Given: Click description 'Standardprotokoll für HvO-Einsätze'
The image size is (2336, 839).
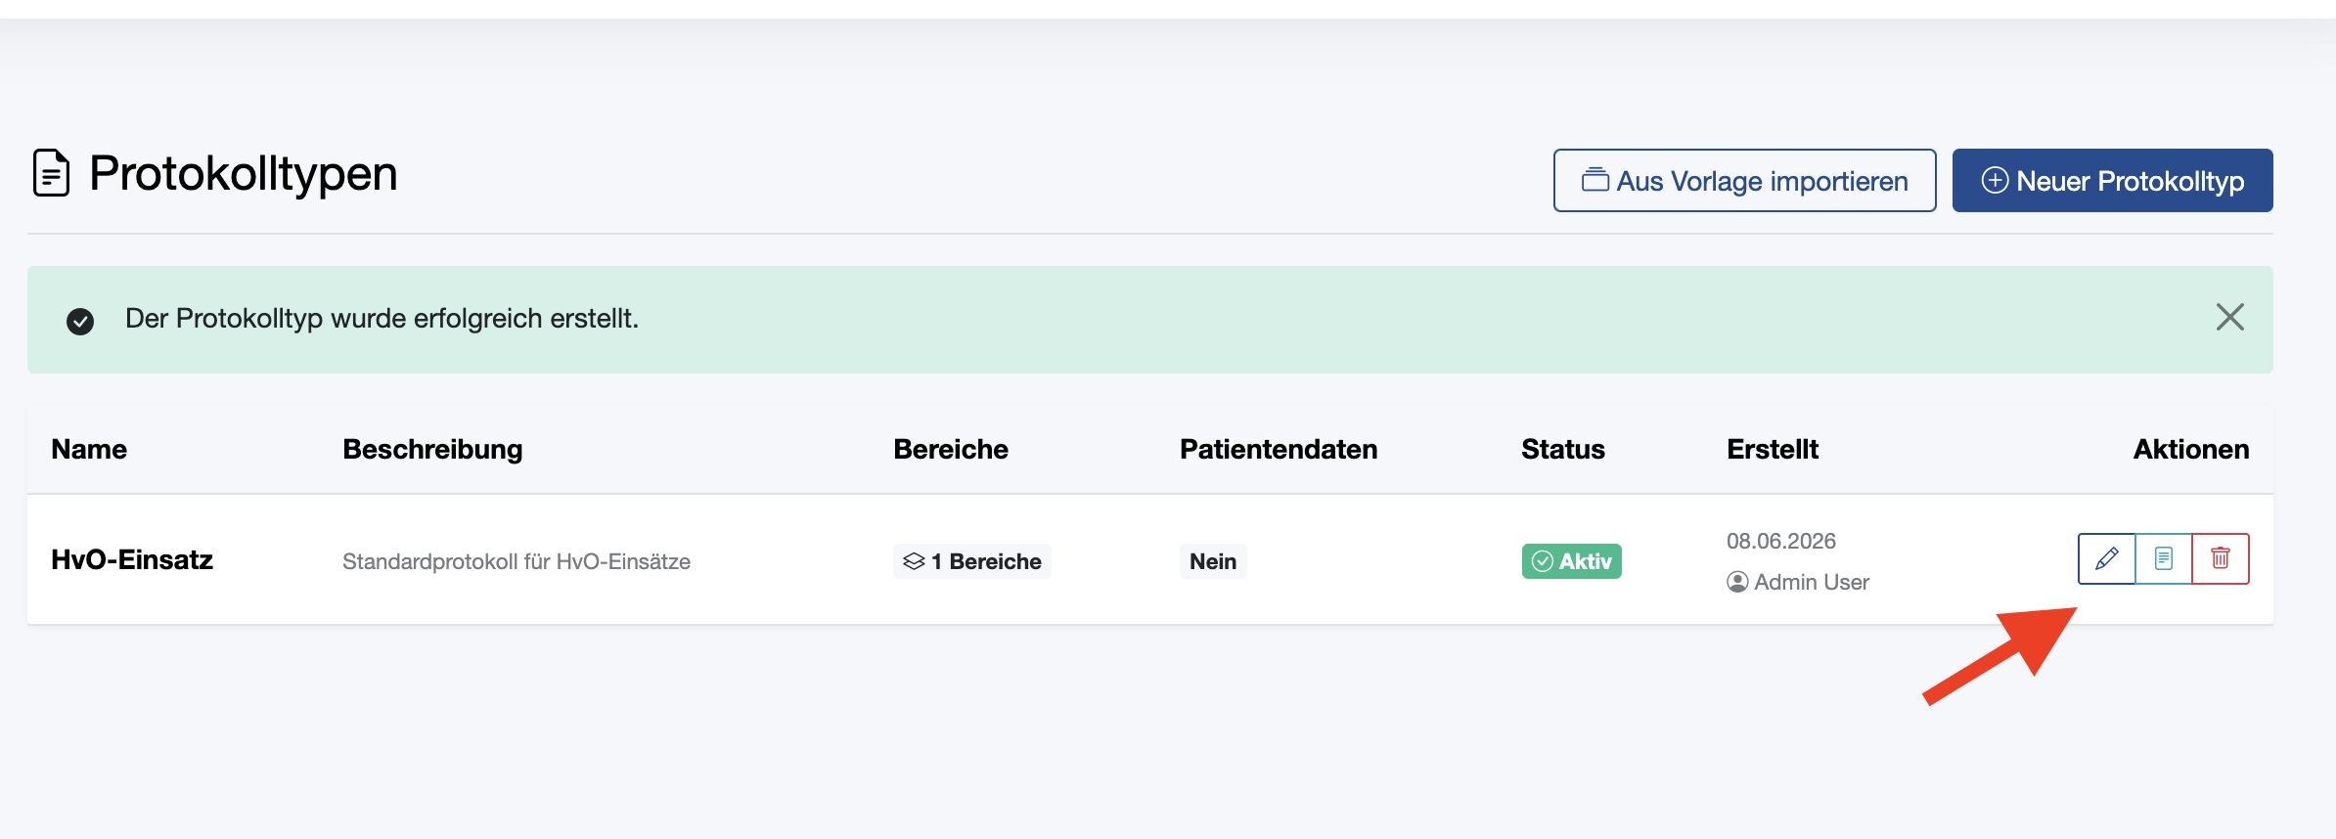Looking at the screenshot, I should [x=517, y=561].
